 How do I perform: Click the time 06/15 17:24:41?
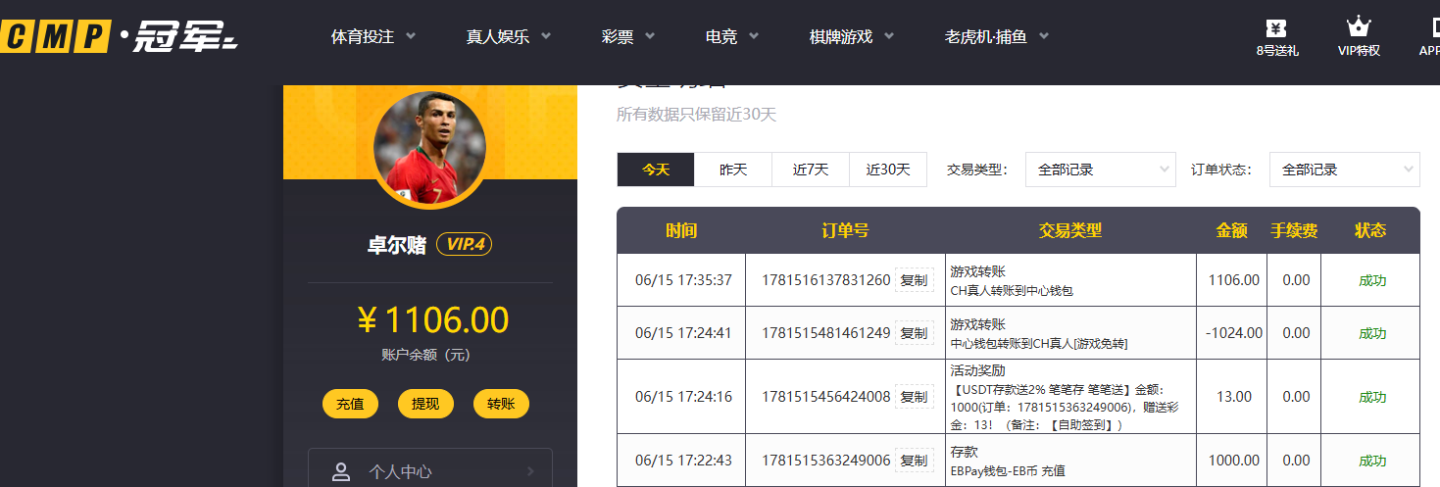click(683, 333)
